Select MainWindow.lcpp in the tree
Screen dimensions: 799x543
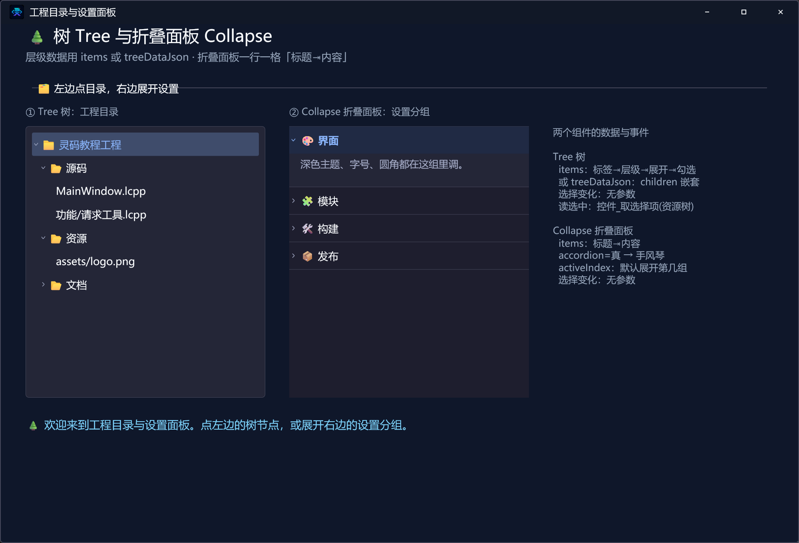[101, 191]
